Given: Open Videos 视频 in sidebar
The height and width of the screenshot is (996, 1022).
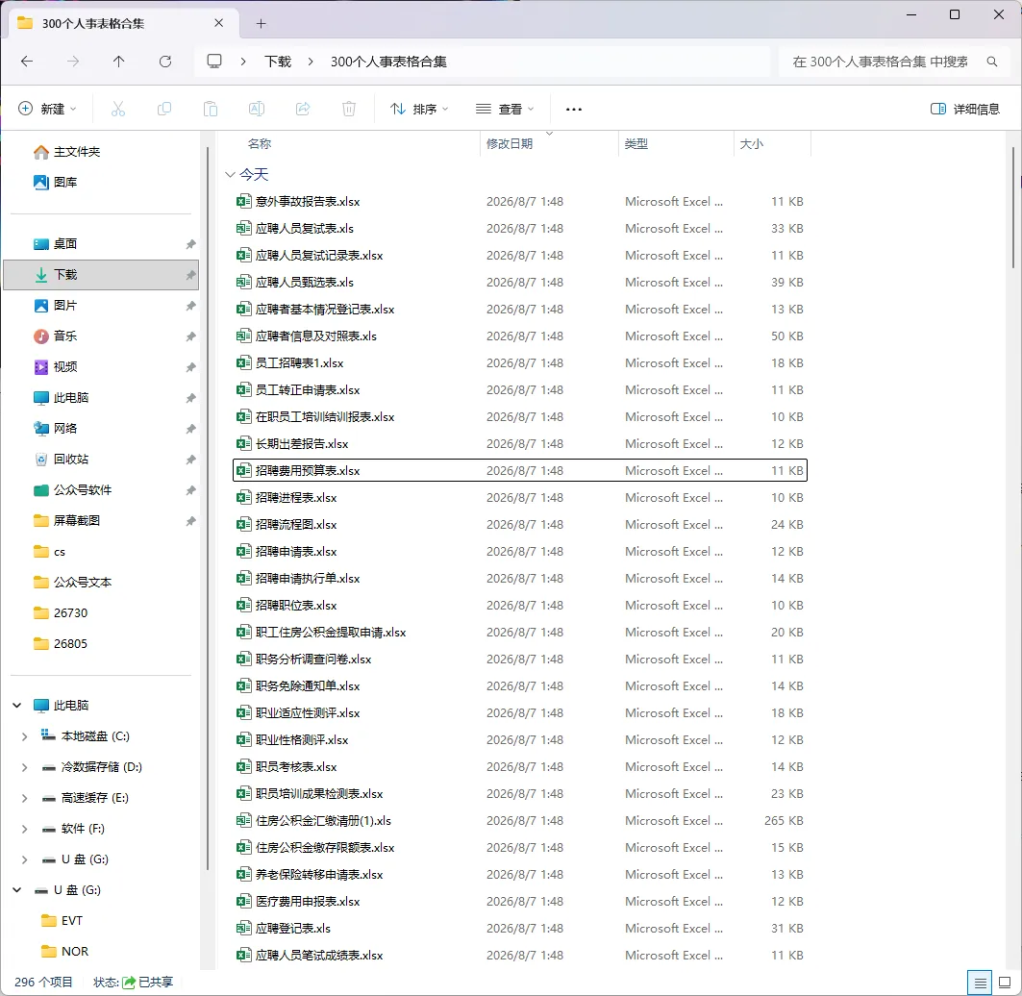Looking at the screenshot, I should click(x=56, y=367).
